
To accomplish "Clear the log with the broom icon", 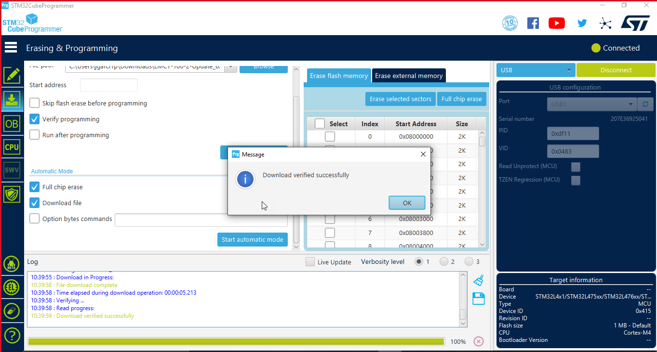I will tap(478, 280).
